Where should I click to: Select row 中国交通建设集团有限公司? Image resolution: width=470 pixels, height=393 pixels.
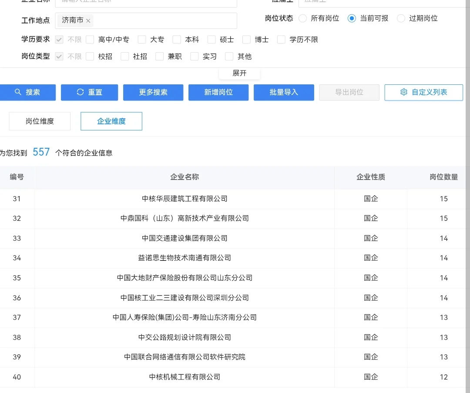pos(232,238)
